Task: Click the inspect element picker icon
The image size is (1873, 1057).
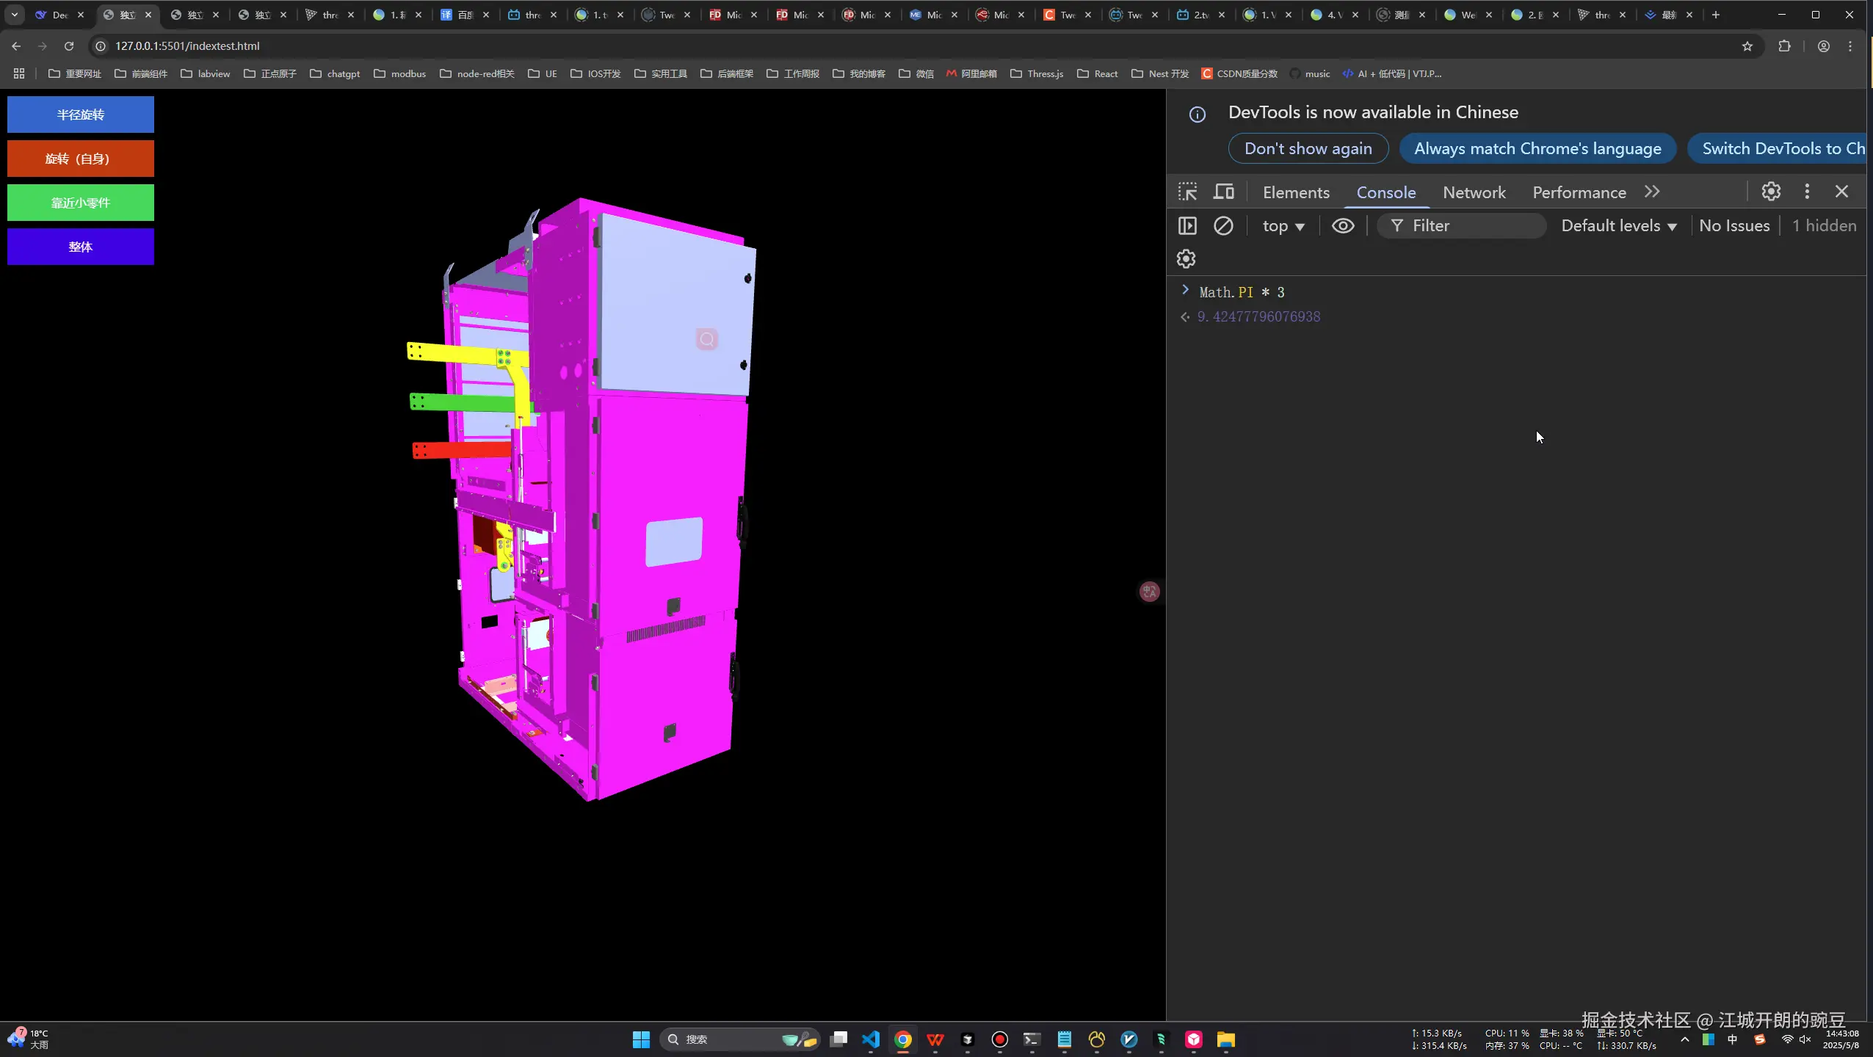Action: [1187, 192]
